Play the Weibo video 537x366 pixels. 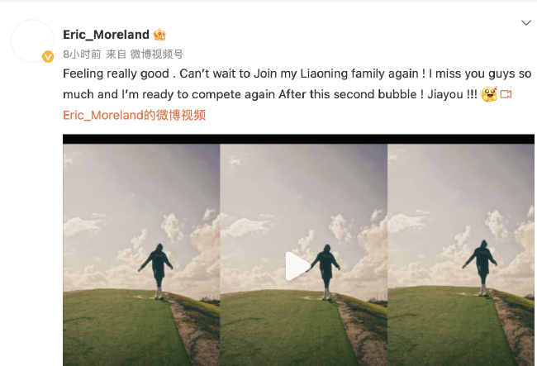(x=297, y=266)
